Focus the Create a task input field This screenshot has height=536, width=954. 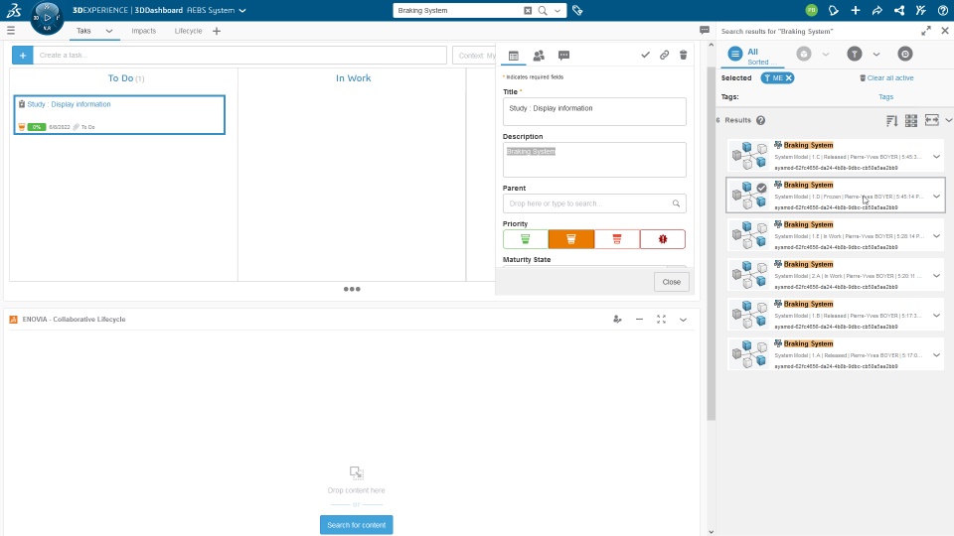tap(239, 56)
